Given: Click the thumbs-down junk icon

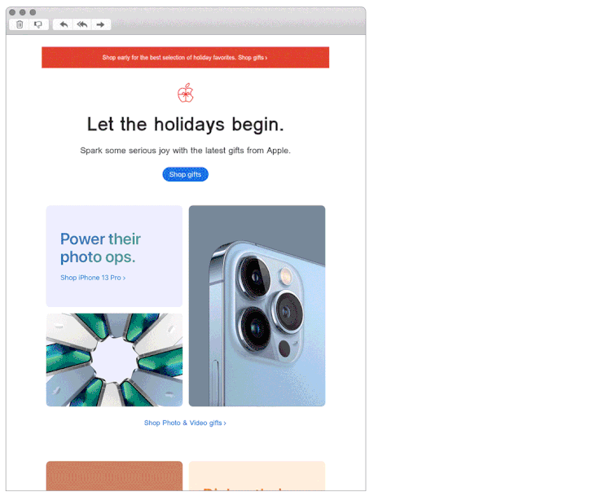Looking at the screenshot, I should point(37,24).
